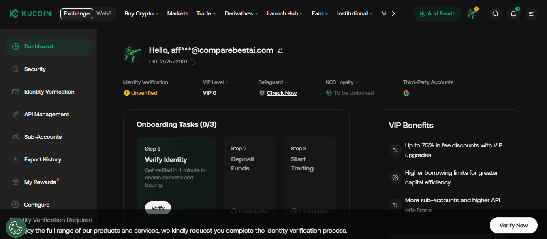Viewport: 547px width, 239px height.
Task: Click the borrowing limits target icon
Action: (x=395, y=178)
